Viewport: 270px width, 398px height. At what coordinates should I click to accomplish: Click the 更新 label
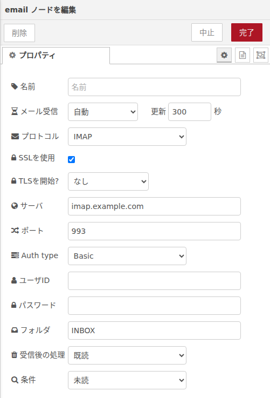click(x=158, y=111)
